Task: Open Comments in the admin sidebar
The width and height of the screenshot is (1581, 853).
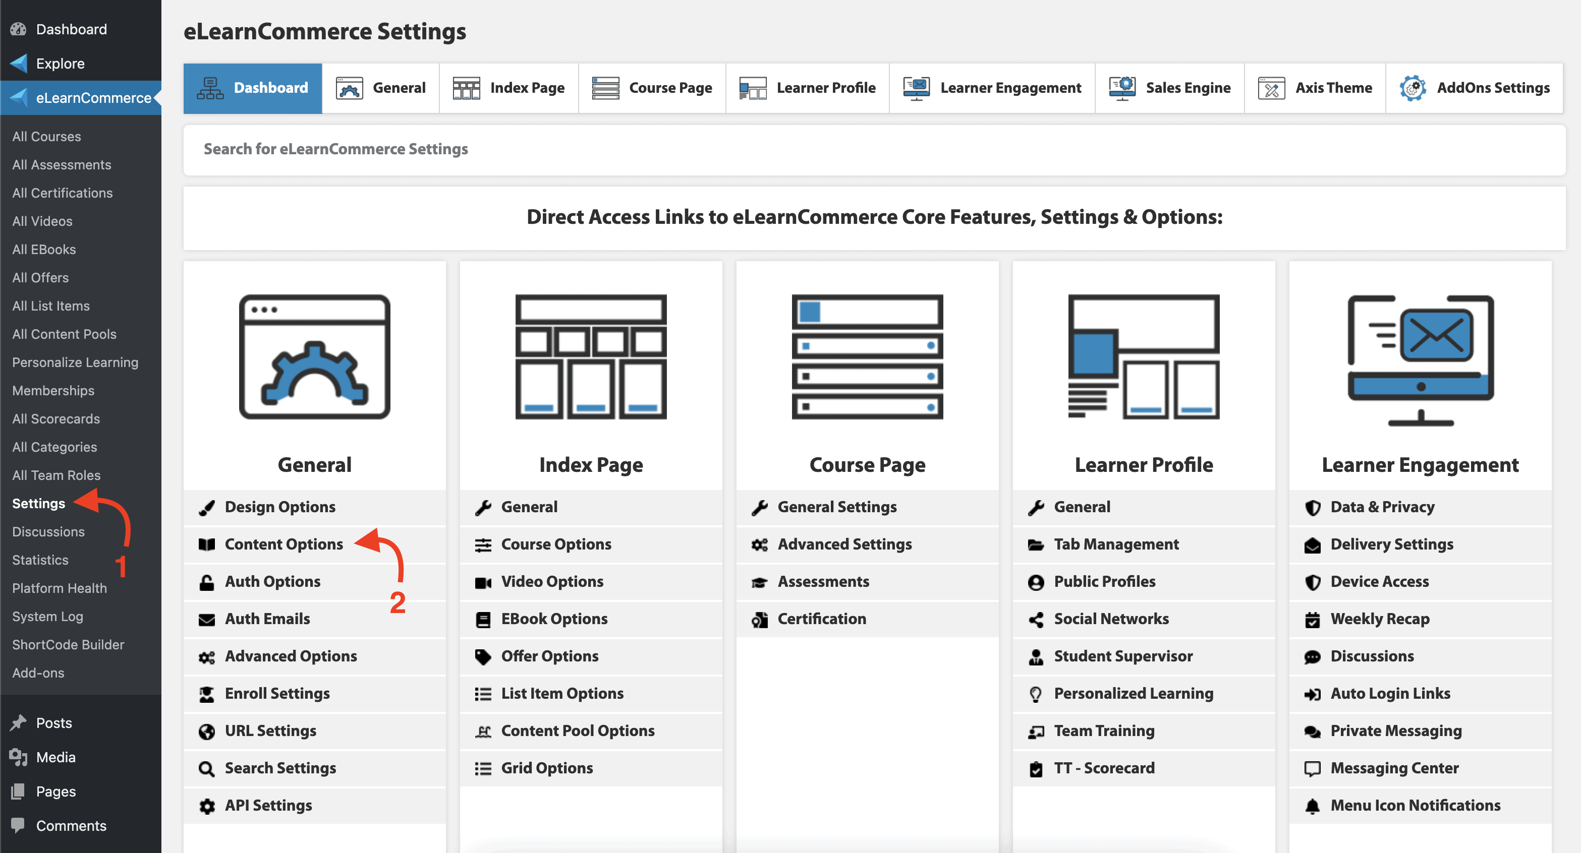Action: (71, 826)
